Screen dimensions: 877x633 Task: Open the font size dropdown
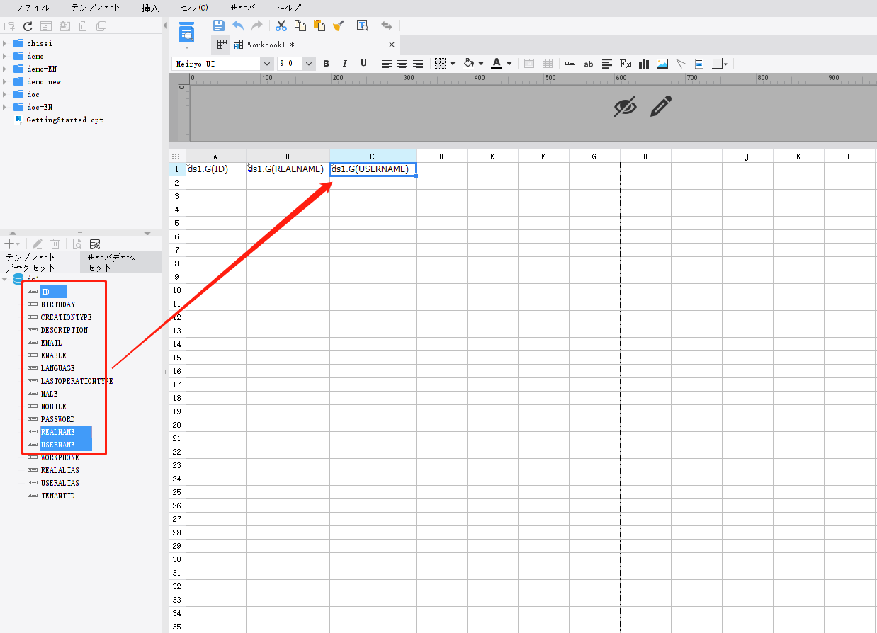tap(309, 64)
